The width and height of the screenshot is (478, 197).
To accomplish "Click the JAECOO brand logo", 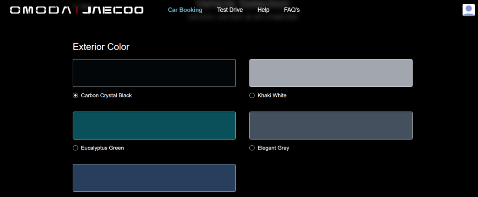I will coord(112,10).
